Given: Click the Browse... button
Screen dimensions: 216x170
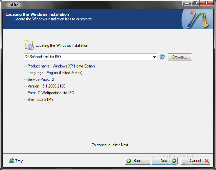Looking at the screenshot, I should (x=180, y=57).
